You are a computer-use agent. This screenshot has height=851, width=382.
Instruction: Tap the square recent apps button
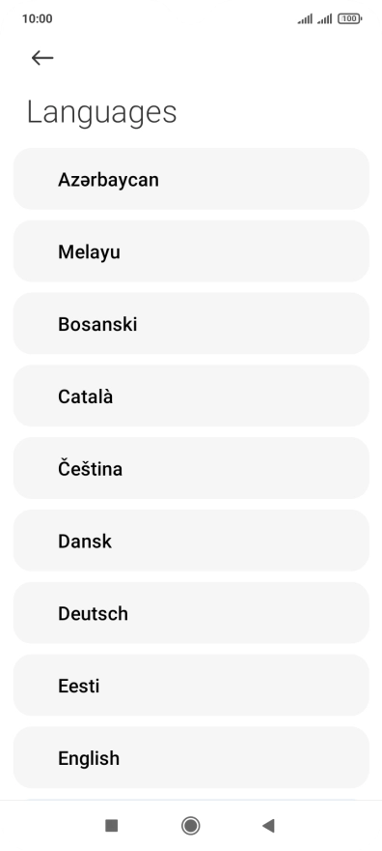[x=112, y=826]
